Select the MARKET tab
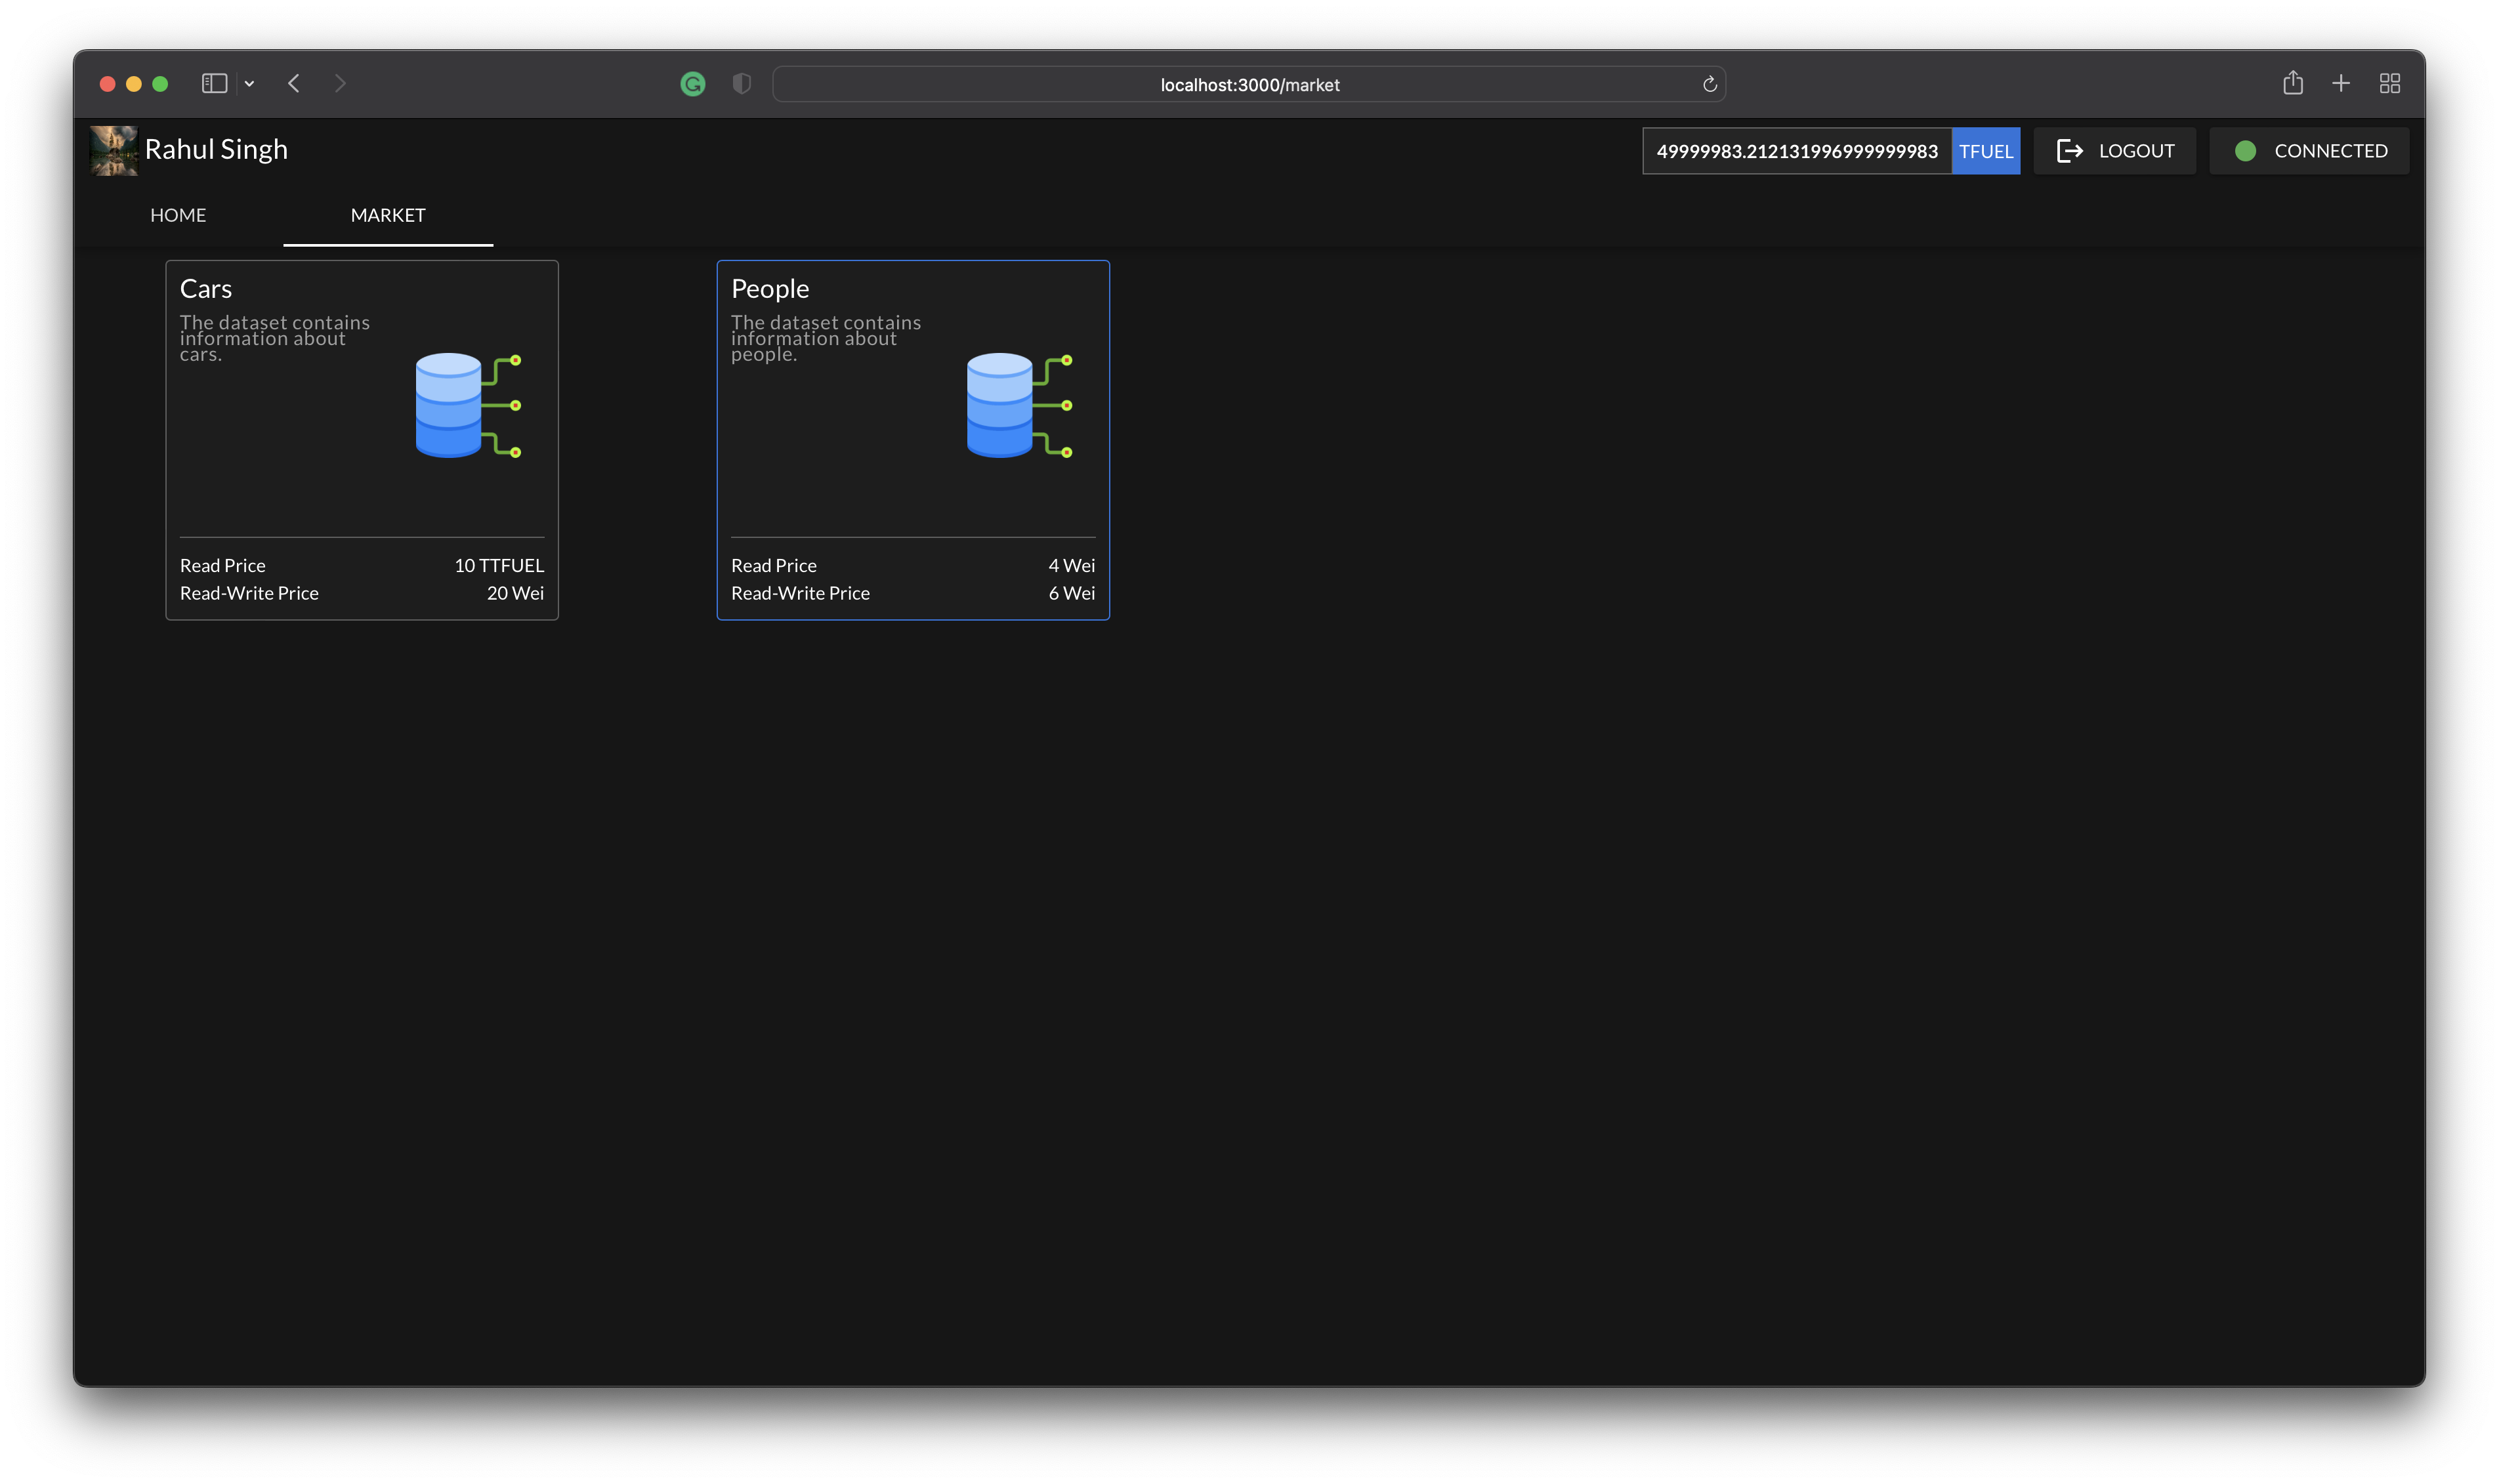Screen dimensions: 2499x1484 click(388, 215)
